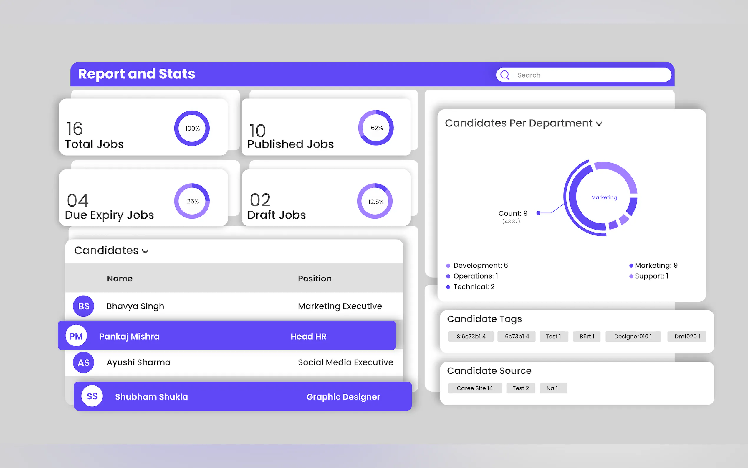This screenshot has width=748, height=468.
Task: Click the AS avatar for Ayushi Sharma
Action: tap(84, 362)
